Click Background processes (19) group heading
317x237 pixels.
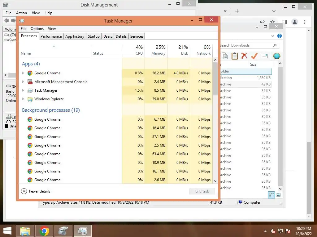[x=51, y=110]
